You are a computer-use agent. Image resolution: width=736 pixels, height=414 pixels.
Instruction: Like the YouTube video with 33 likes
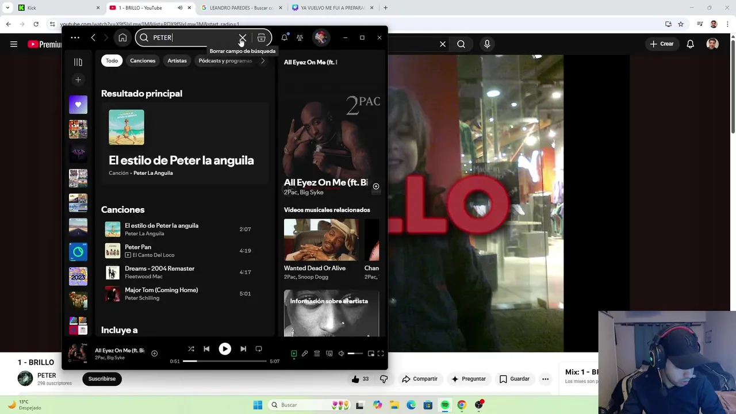pos(360,379)
